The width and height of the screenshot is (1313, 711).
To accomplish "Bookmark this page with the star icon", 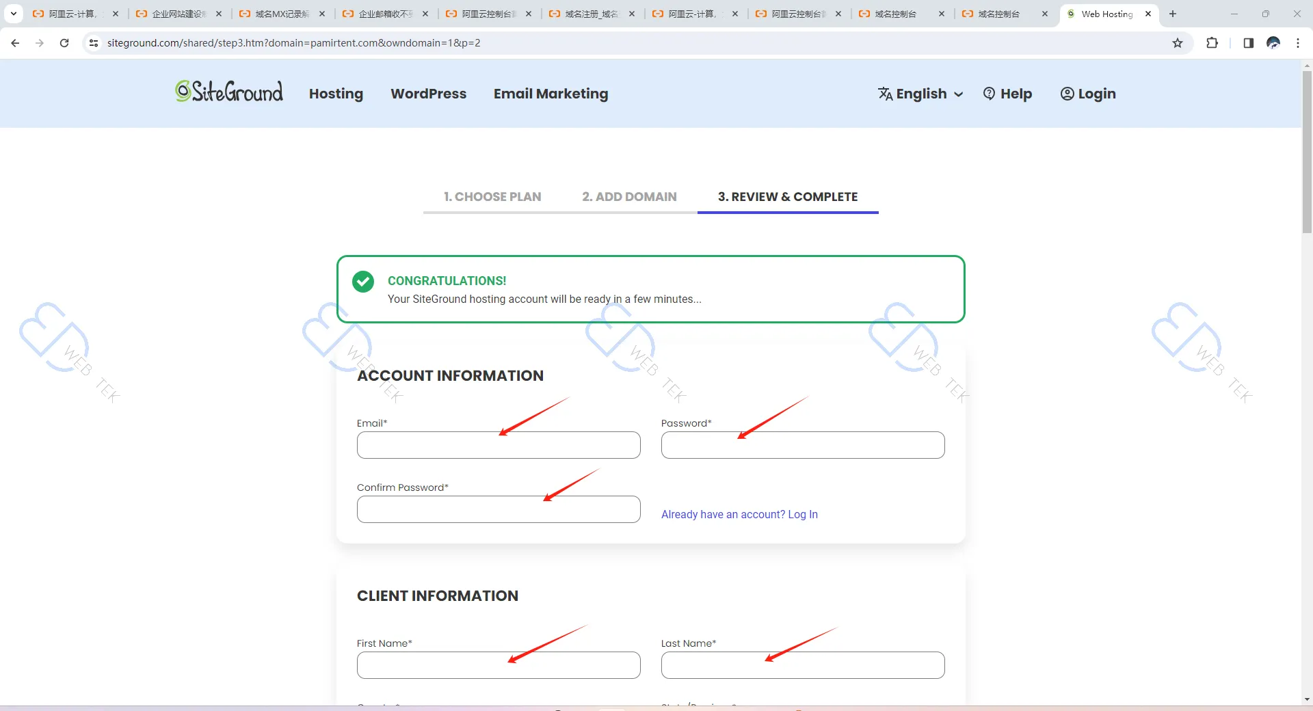I will 1178,43.
